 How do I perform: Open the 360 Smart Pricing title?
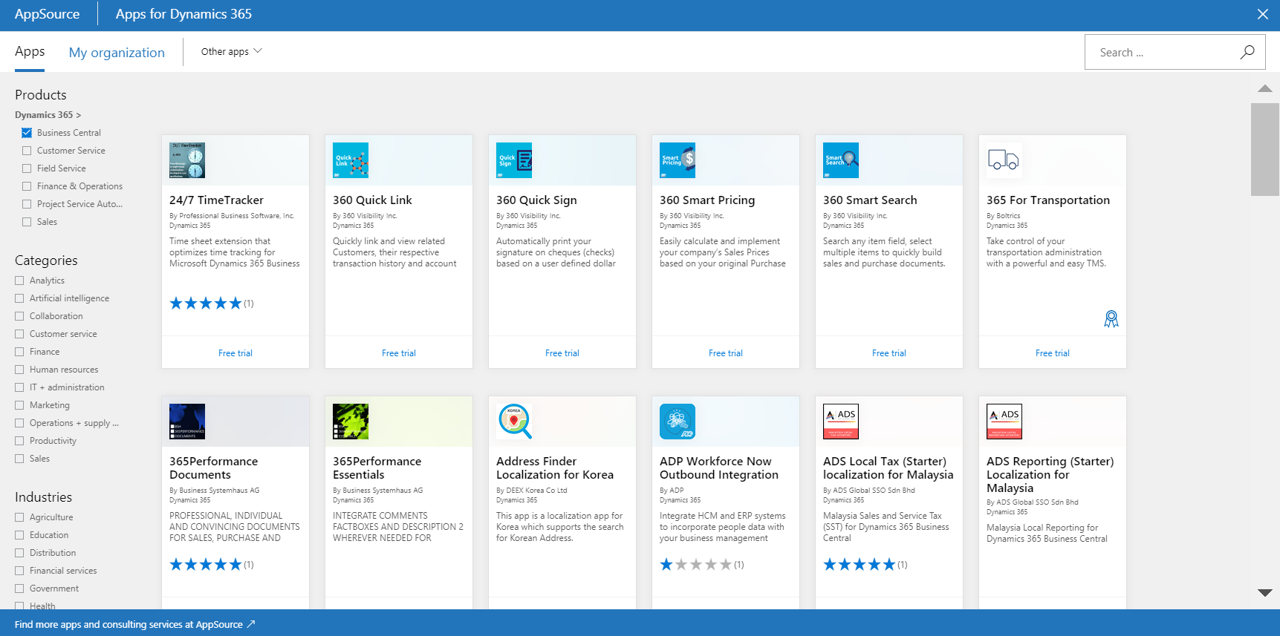pyautogui.click(x=707, y=200)
